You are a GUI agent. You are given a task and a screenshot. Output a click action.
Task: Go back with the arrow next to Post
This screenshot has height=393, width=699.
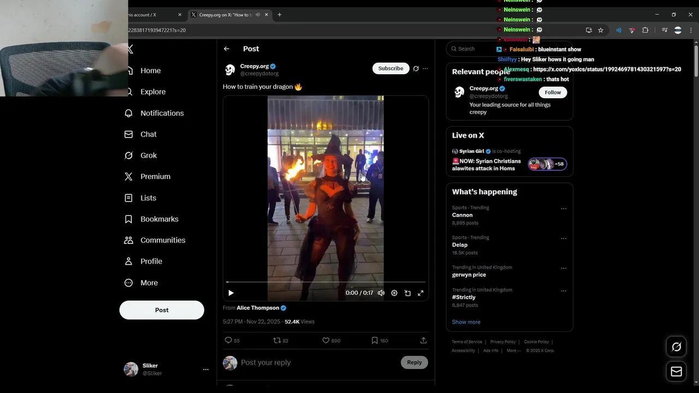click(x=227, y=49)
